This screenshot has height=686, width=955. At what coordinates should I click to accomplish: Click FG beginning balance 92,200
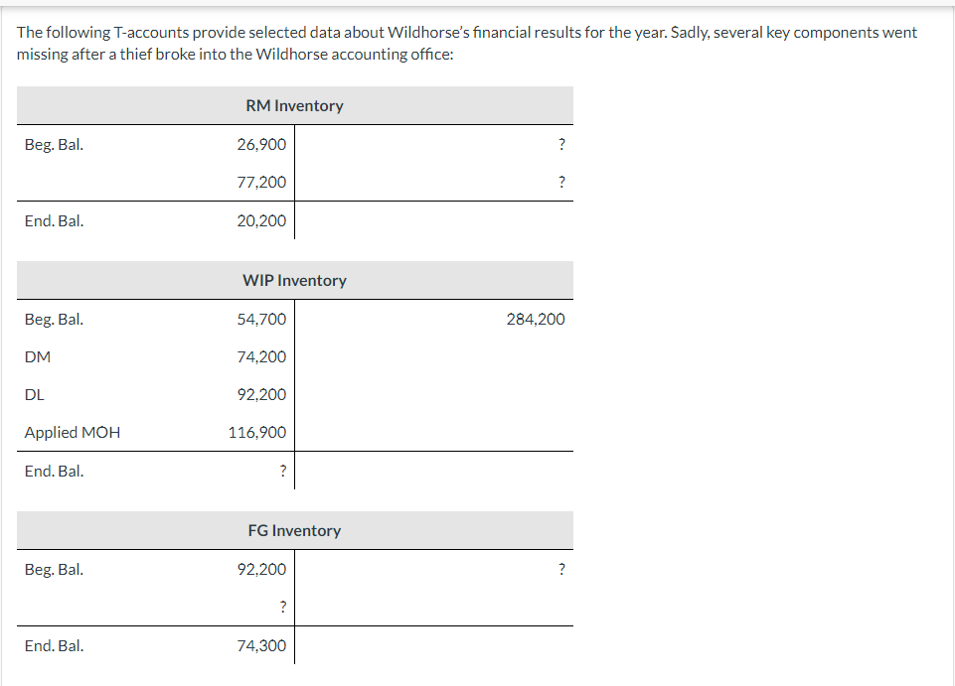tap(261, 569)
